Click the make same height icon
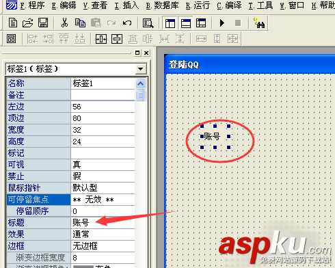The width and height of the screenshot is (335, 268). coord(217,39)
